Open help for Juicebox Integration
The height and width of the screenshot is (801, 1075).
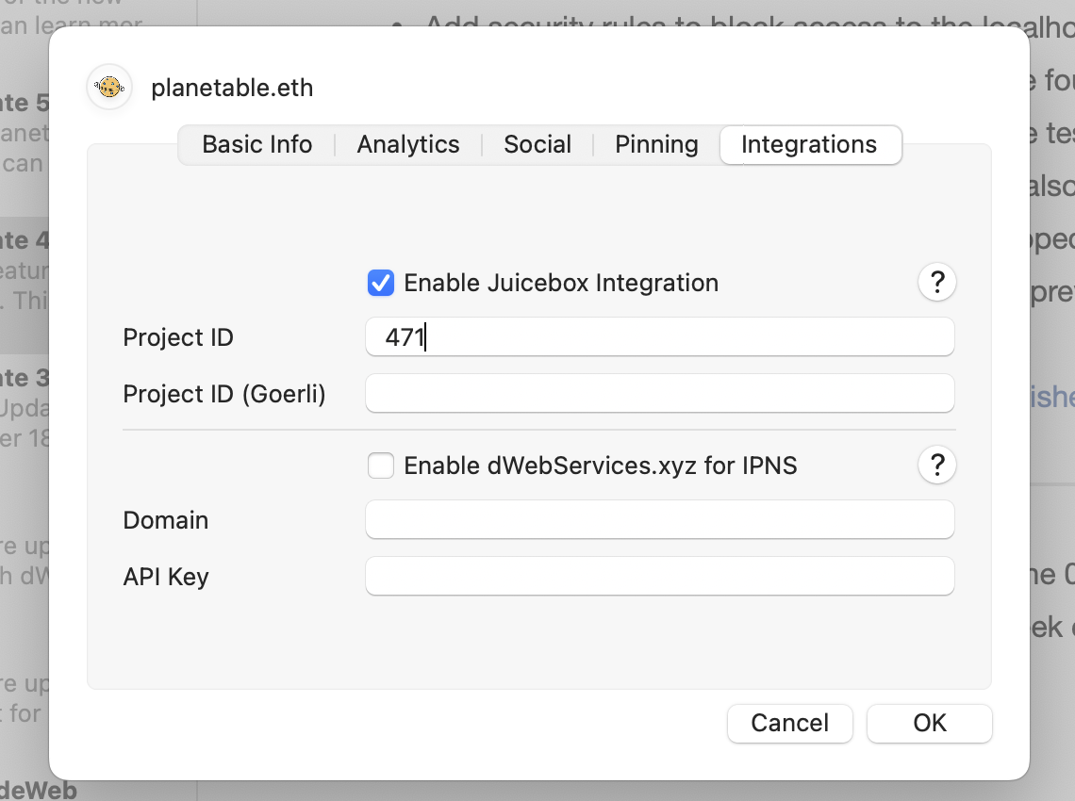[x=937, y=283]
